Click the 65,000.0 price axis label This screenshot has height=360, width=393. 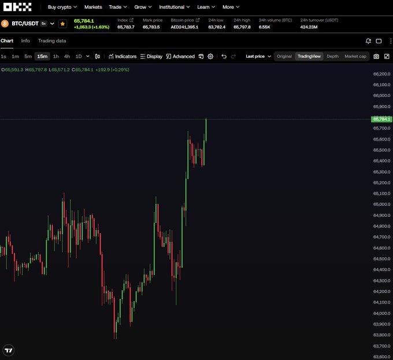(381, 205)
